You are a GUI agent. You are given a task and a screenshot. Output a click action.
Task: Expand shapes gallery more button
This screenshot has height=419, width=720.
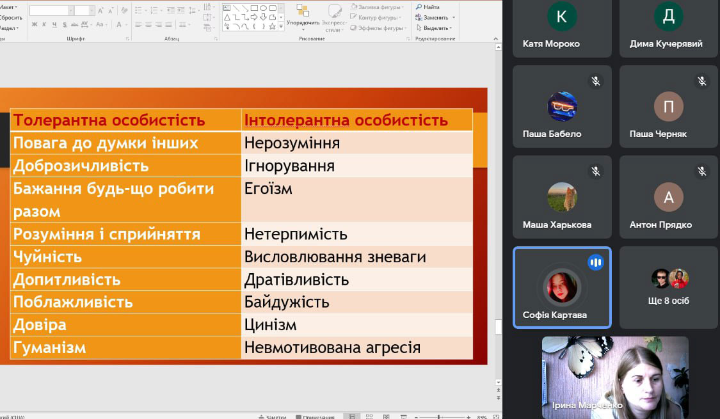(x=281, y=27)
